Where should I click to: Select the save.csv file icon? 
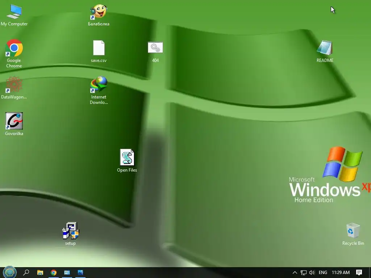pos(99,48)
